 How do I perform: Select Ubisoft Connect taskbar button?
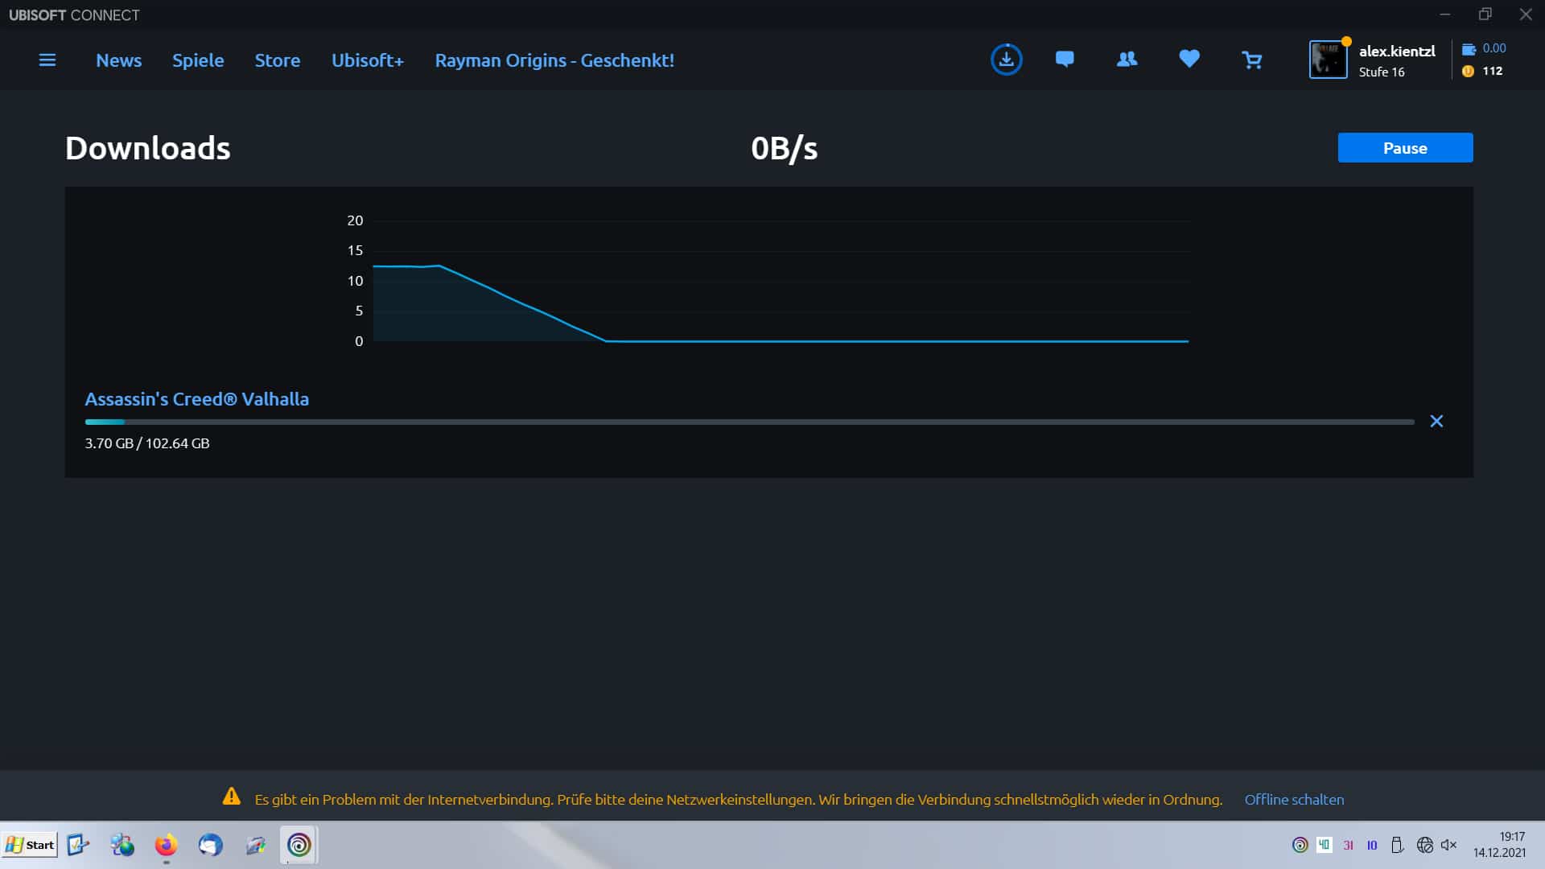(x=299, y=845)
